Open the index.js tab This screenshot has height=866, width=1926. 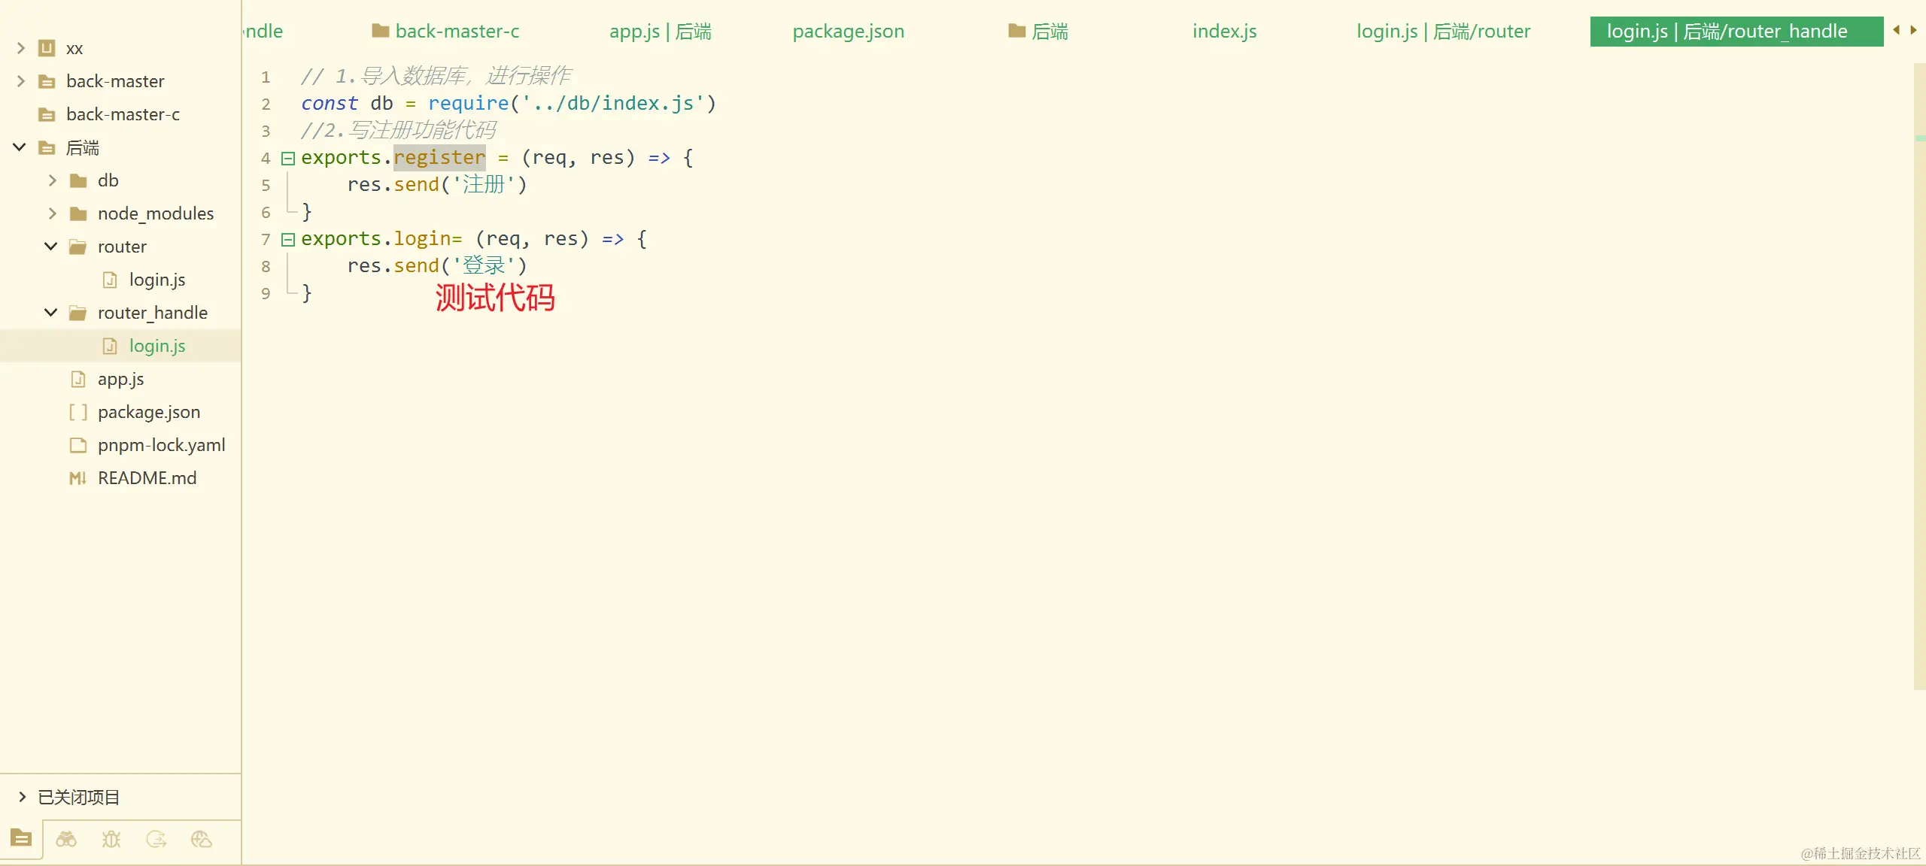(x=1223, y=31)
